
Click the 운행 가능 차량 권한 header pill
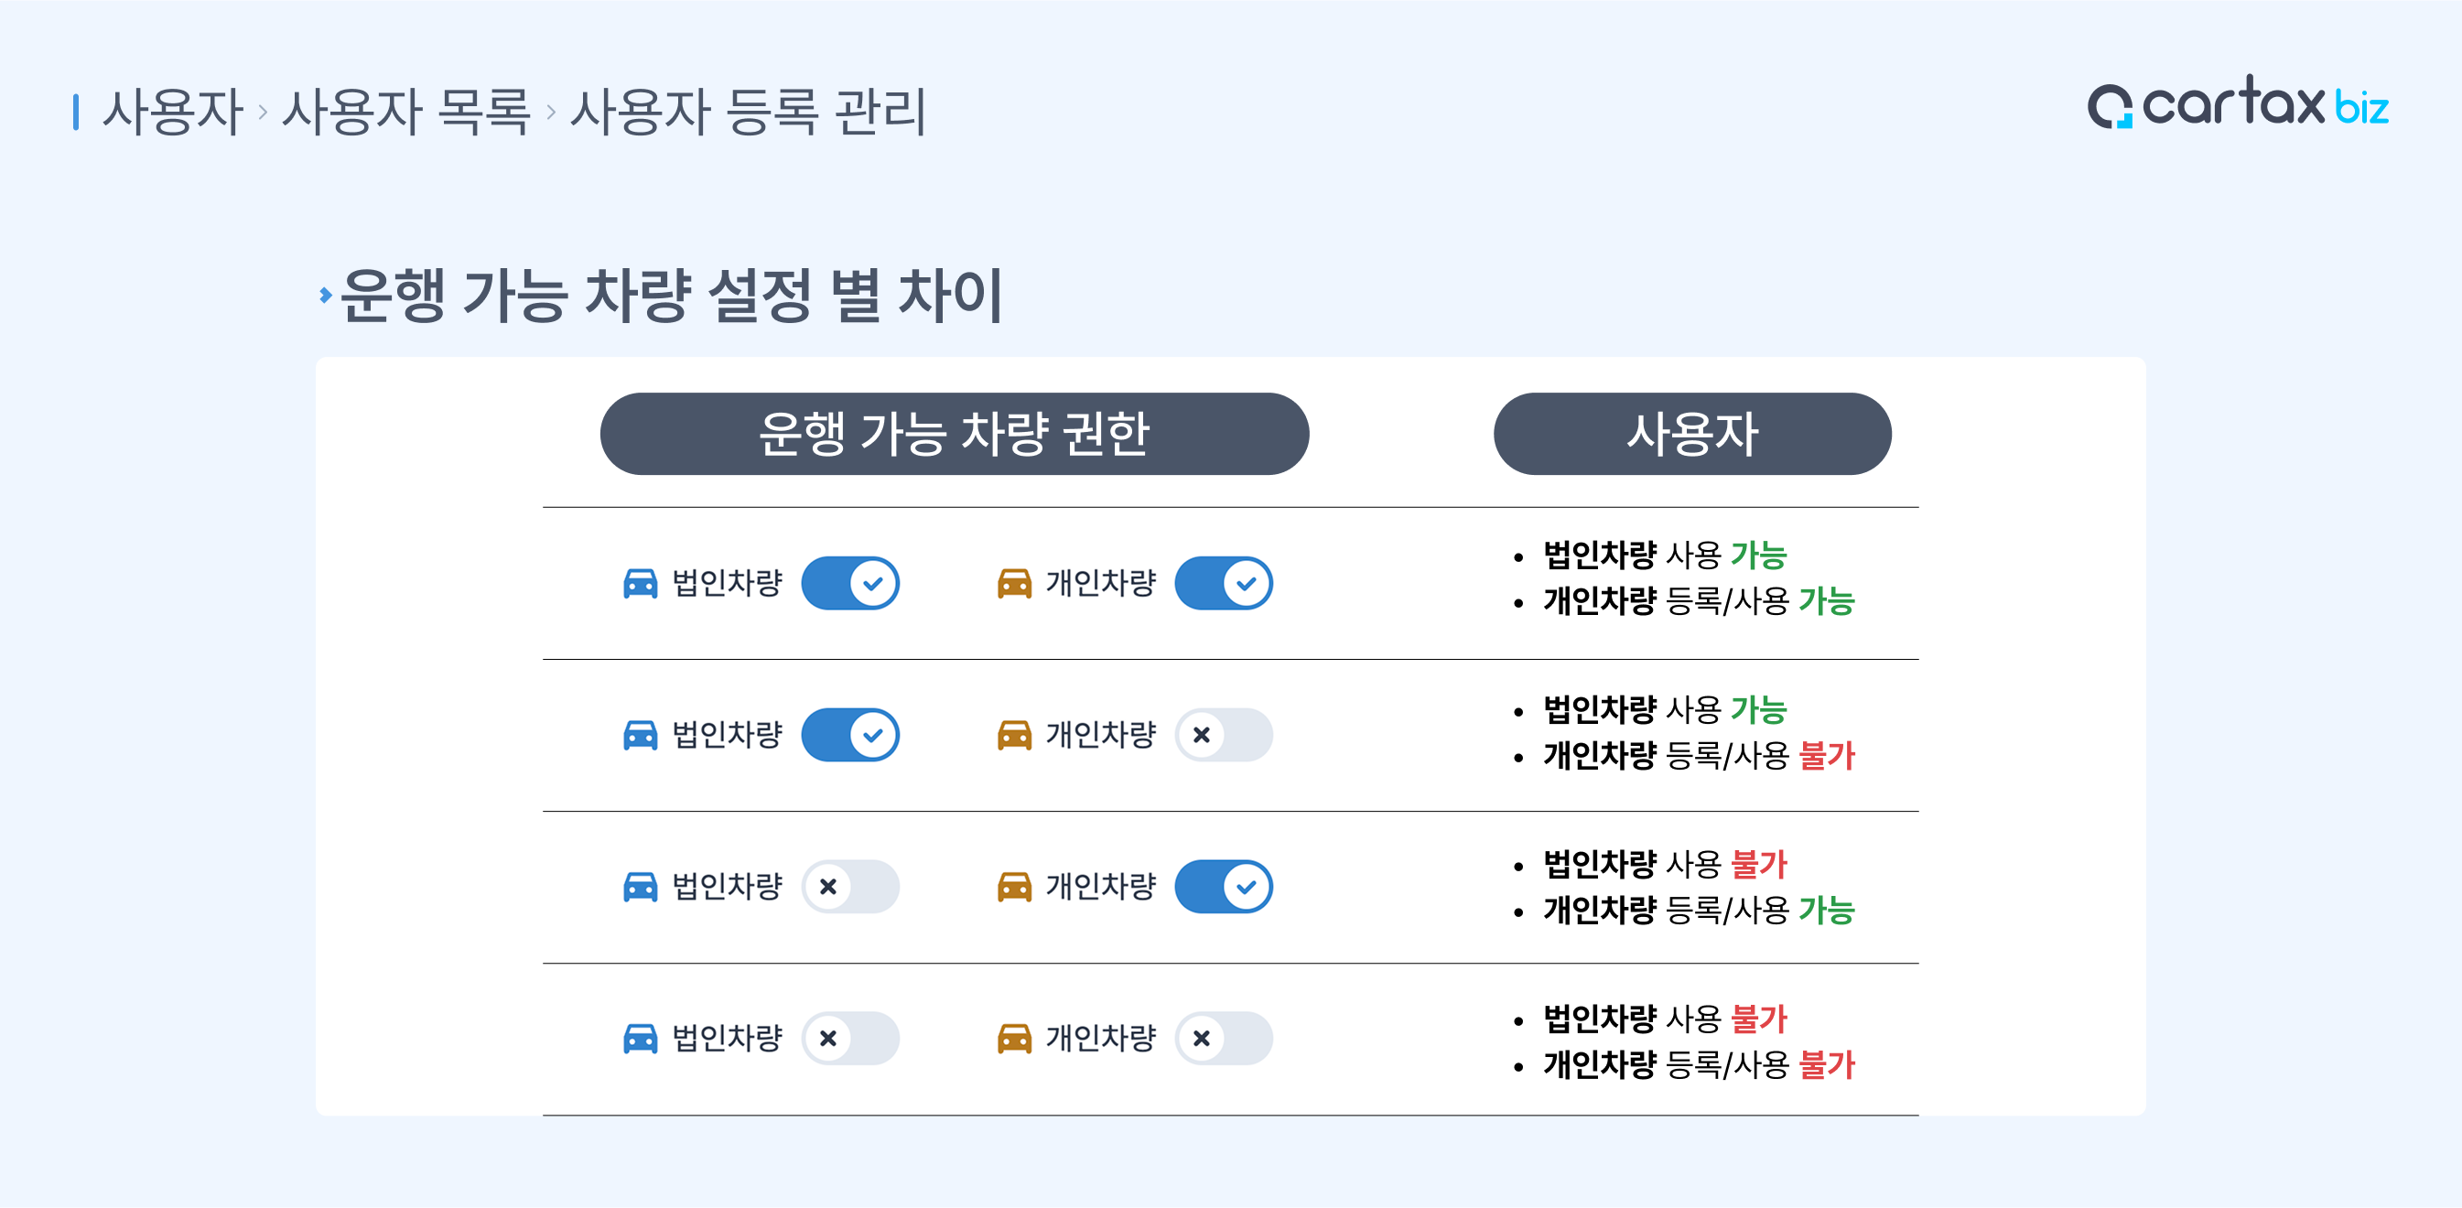tap(954, 434)
